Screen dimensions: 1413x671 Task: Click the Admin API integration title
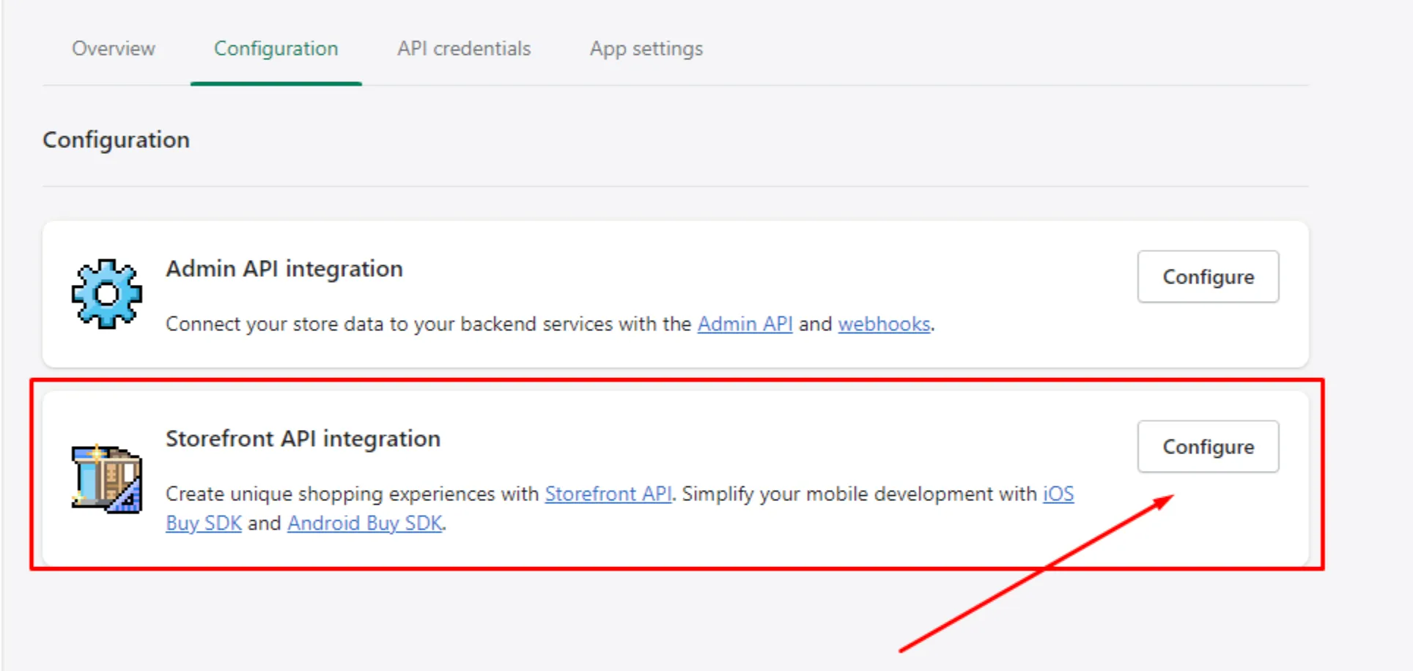284,269
